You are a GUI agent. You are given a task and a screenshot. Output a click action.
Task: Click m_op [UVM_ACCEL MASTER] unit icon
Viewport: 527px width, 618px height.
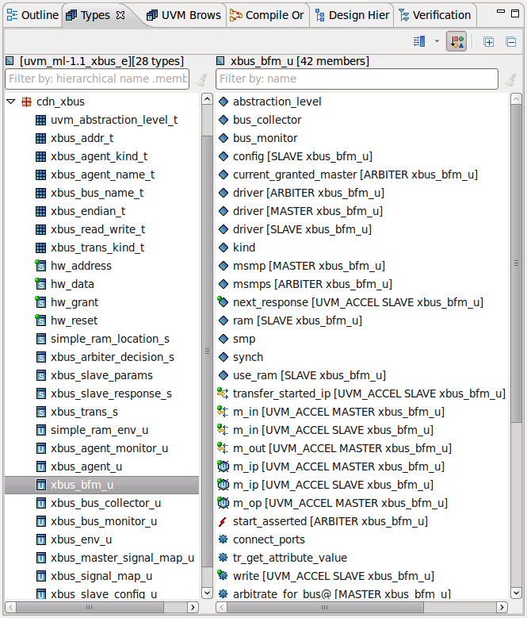click(223, 503)
